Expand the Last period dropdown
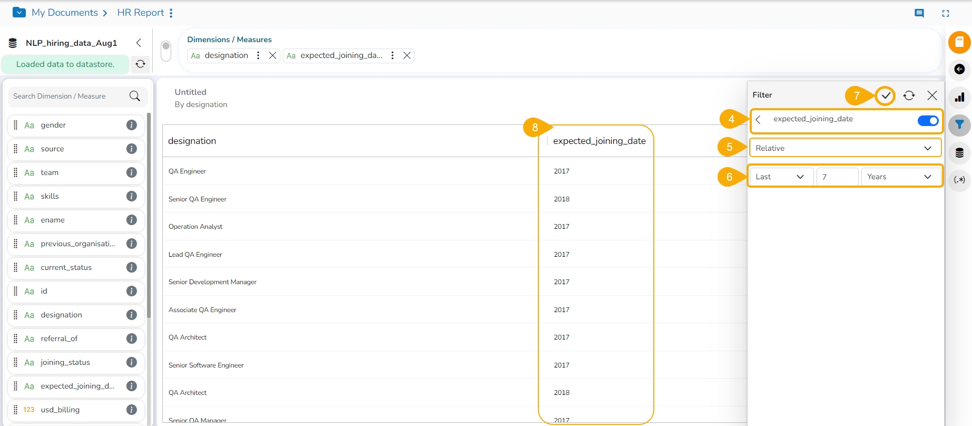This screenshot has width=972, height=426. tap(780, 177)
